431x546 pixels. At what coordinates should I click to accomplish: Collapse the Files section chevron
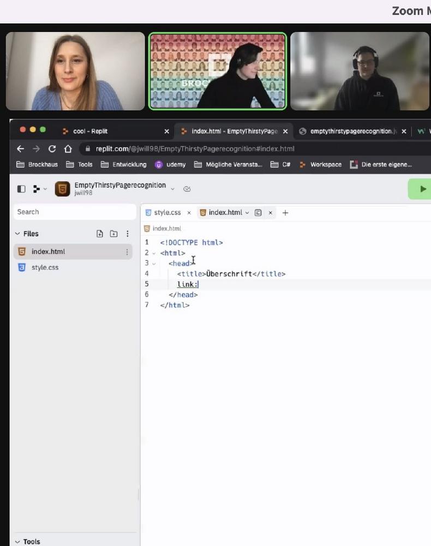pyautogui.click(x=17, y=234)
